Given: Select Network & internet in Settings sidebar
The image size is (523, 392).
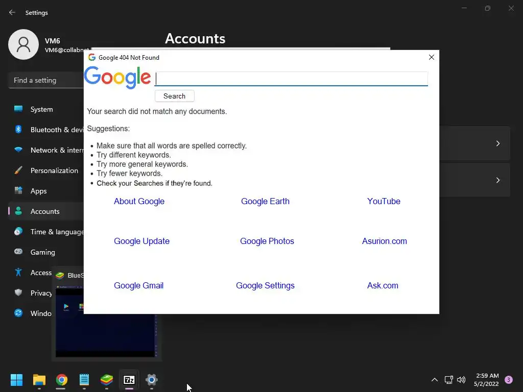Looking at the screenshot, I should pyautogui.click(x=46, y=150).
